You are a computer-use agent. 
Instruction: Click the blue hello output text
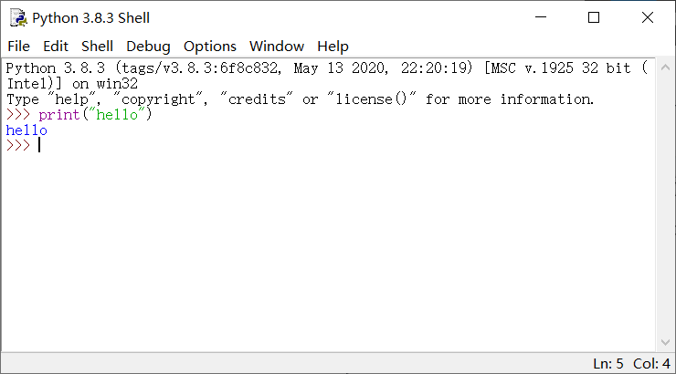click(x=26, y=130)
